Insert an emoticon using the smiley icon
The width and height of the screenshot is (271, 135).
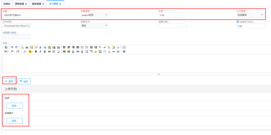pyautogui.click(x=96, y=52)
